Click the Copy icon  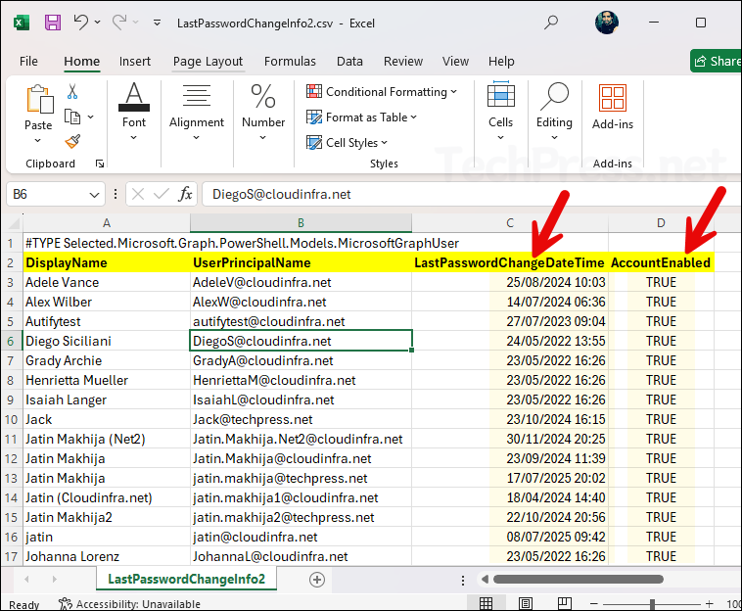click(71, 117)
